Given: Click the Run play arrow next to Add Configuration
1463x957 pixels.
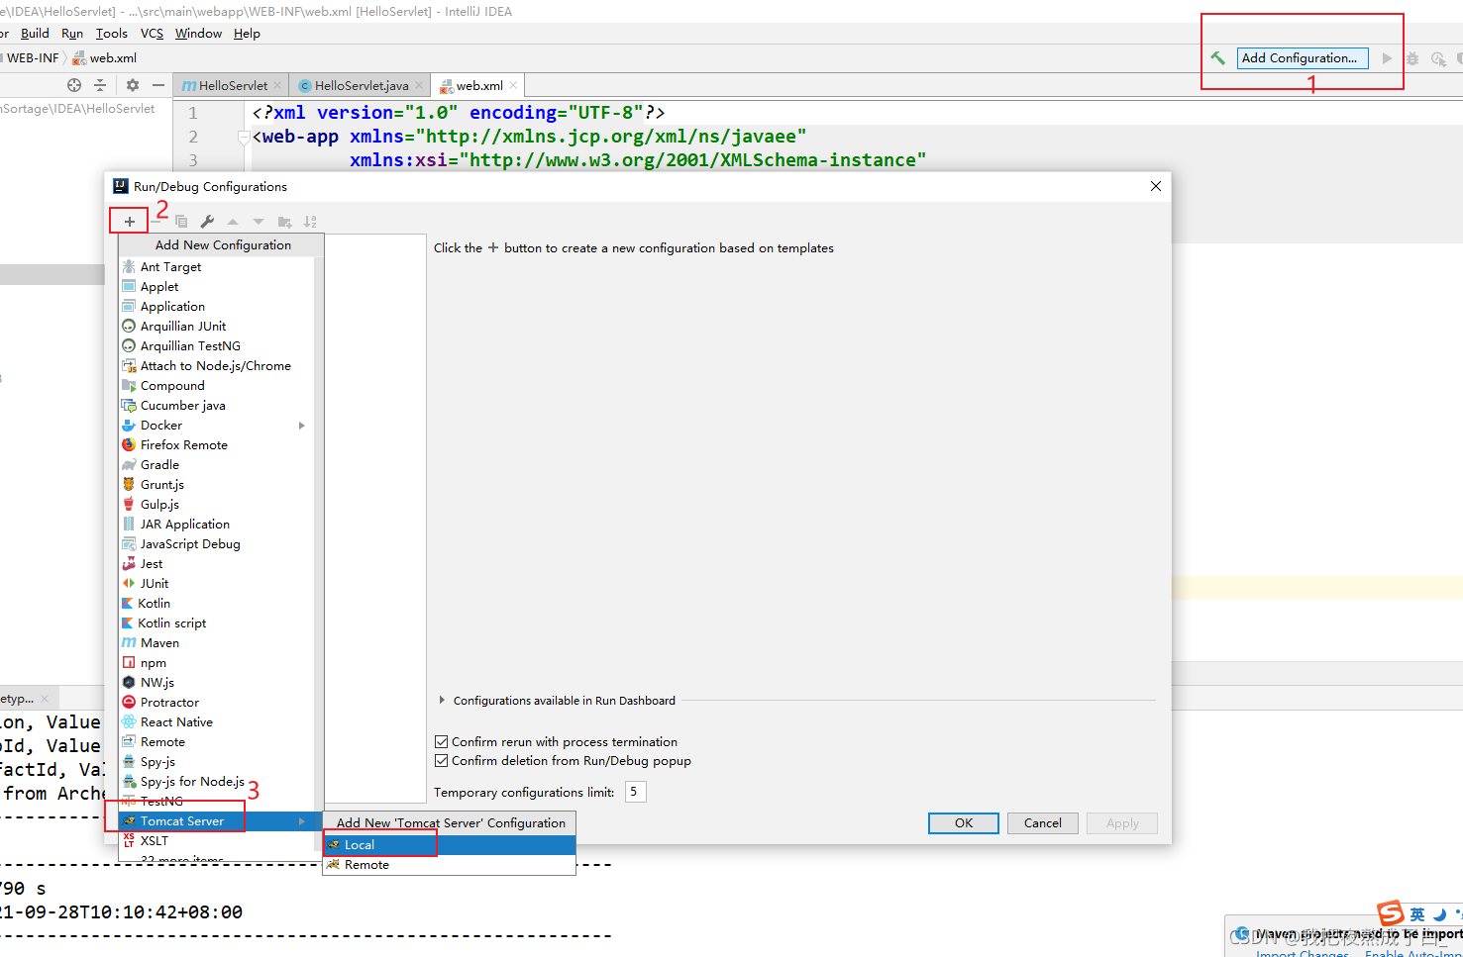Looking at the screenshot, I should pyautogui.click(x=1387, y=57).
